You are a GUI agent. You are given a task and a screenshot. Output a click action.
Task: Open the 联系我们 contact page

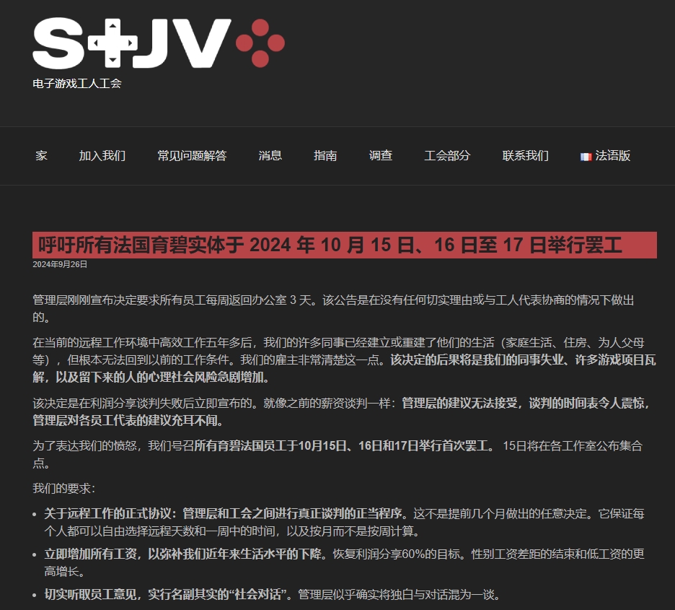tap(526, 155)
